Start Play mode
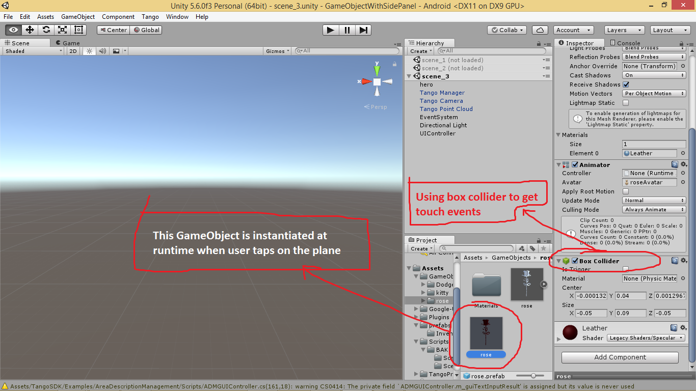Screen dimensions: 696x391 click(331, 30)
